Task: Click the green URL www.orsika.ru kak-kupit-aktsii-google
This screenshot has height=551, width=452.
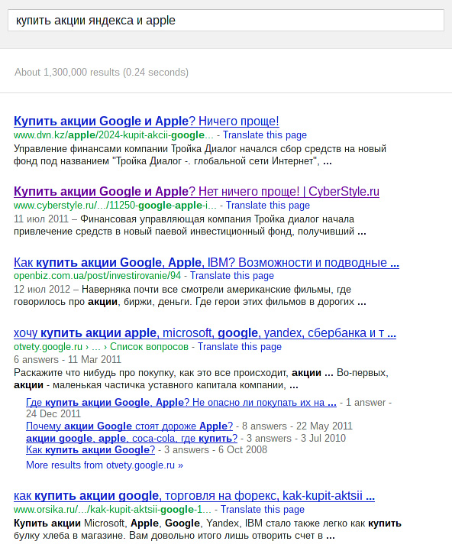Action: [x=112, y=510]
